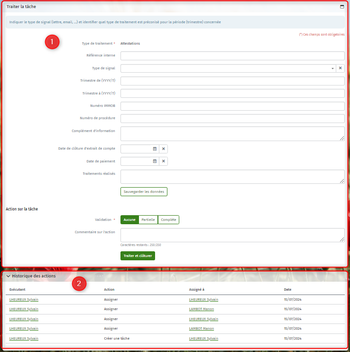Image resolution: width=350 pixels, height=352 pixels.
Task: Open first LAMBOT Manon assignee link
Action: pos(202,309)
